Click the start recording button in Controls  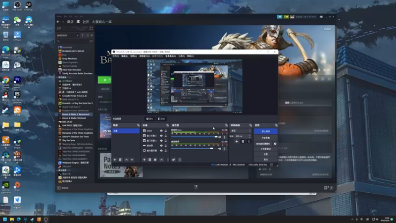266,138
